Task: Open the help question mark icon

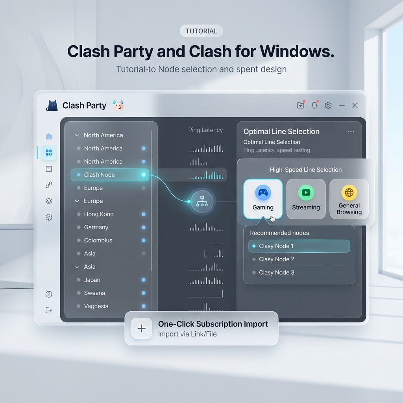Action: [x=49, y=294]
